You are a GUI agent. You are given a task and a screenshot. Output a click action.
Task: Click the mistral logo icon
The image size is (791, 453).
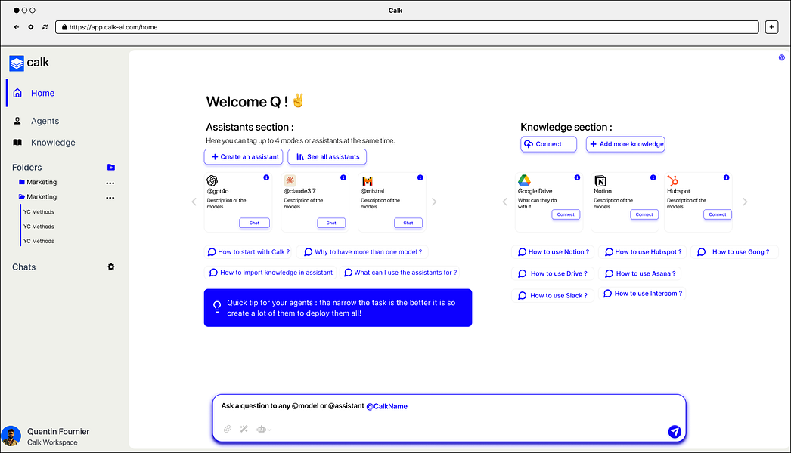point(368,181)
